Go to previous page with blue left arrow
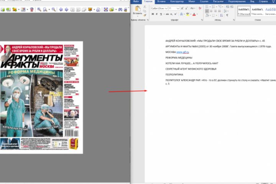The width and height of the screenshot is (276, 184). coord(61,9)
